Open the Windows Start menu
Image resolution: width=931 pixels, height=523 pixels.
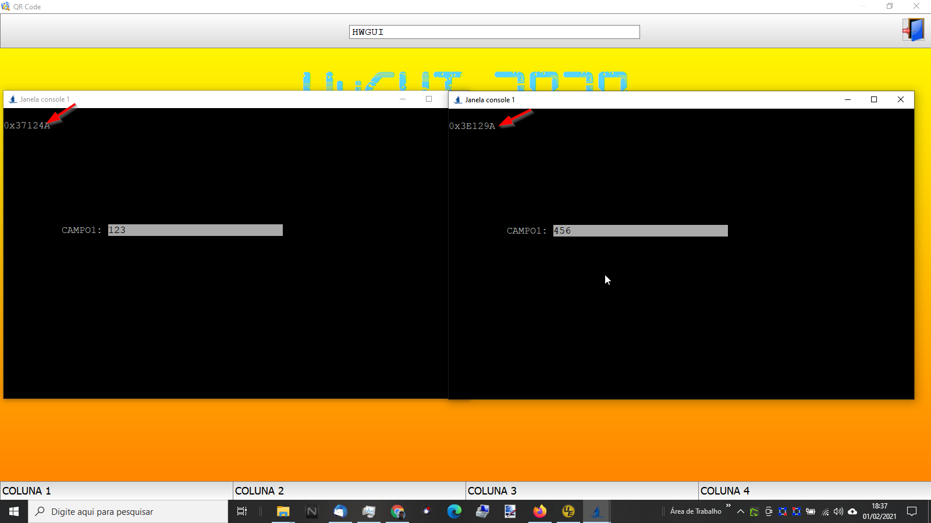coord(14,511)
